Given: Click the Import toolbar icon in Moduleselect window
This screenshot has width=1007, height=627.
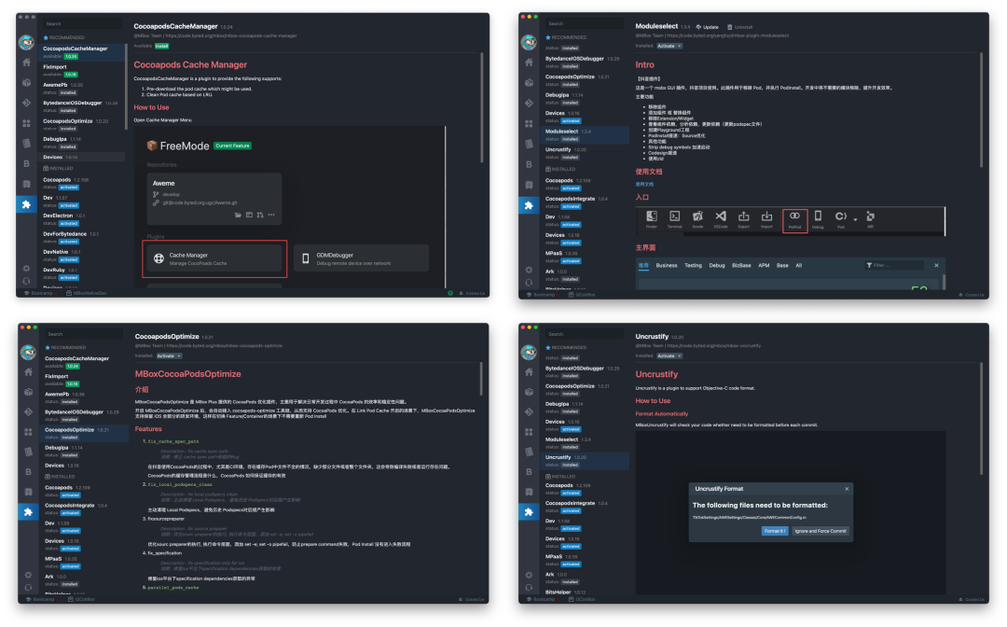Looking at the screenshot, I should [766, 219].
